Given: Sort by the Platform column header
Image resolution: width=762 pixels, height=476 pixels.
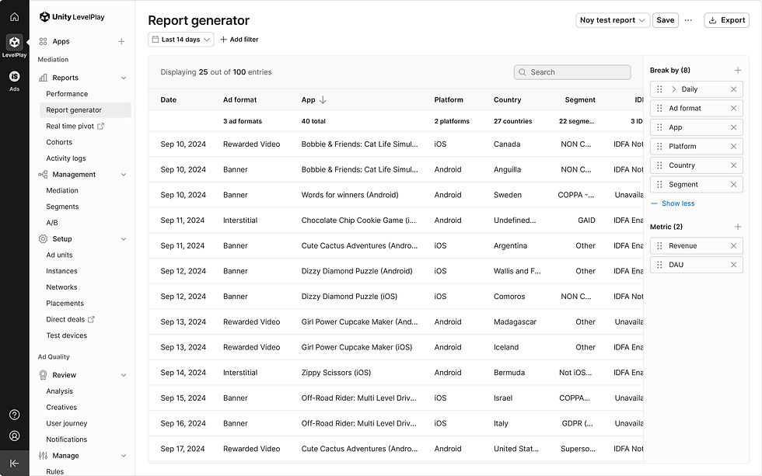Looking at the screenshot, I should [449, 99].
